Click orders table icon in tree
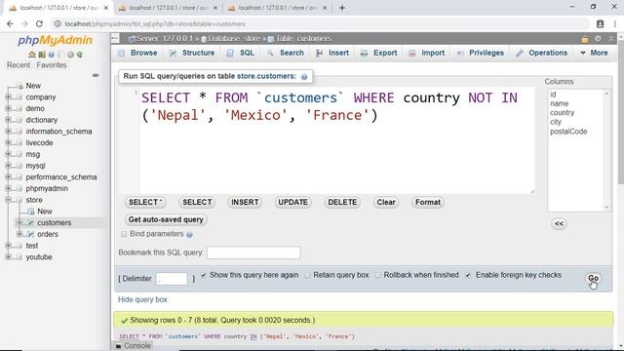 pyautogui.click(x=30, y=234)
